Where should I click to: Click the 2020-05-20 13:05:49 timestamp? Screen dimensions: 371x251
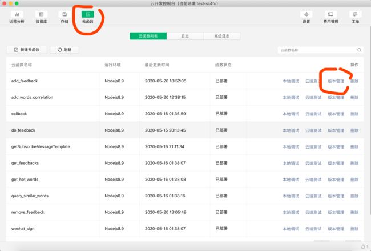[x=166, y=212]
